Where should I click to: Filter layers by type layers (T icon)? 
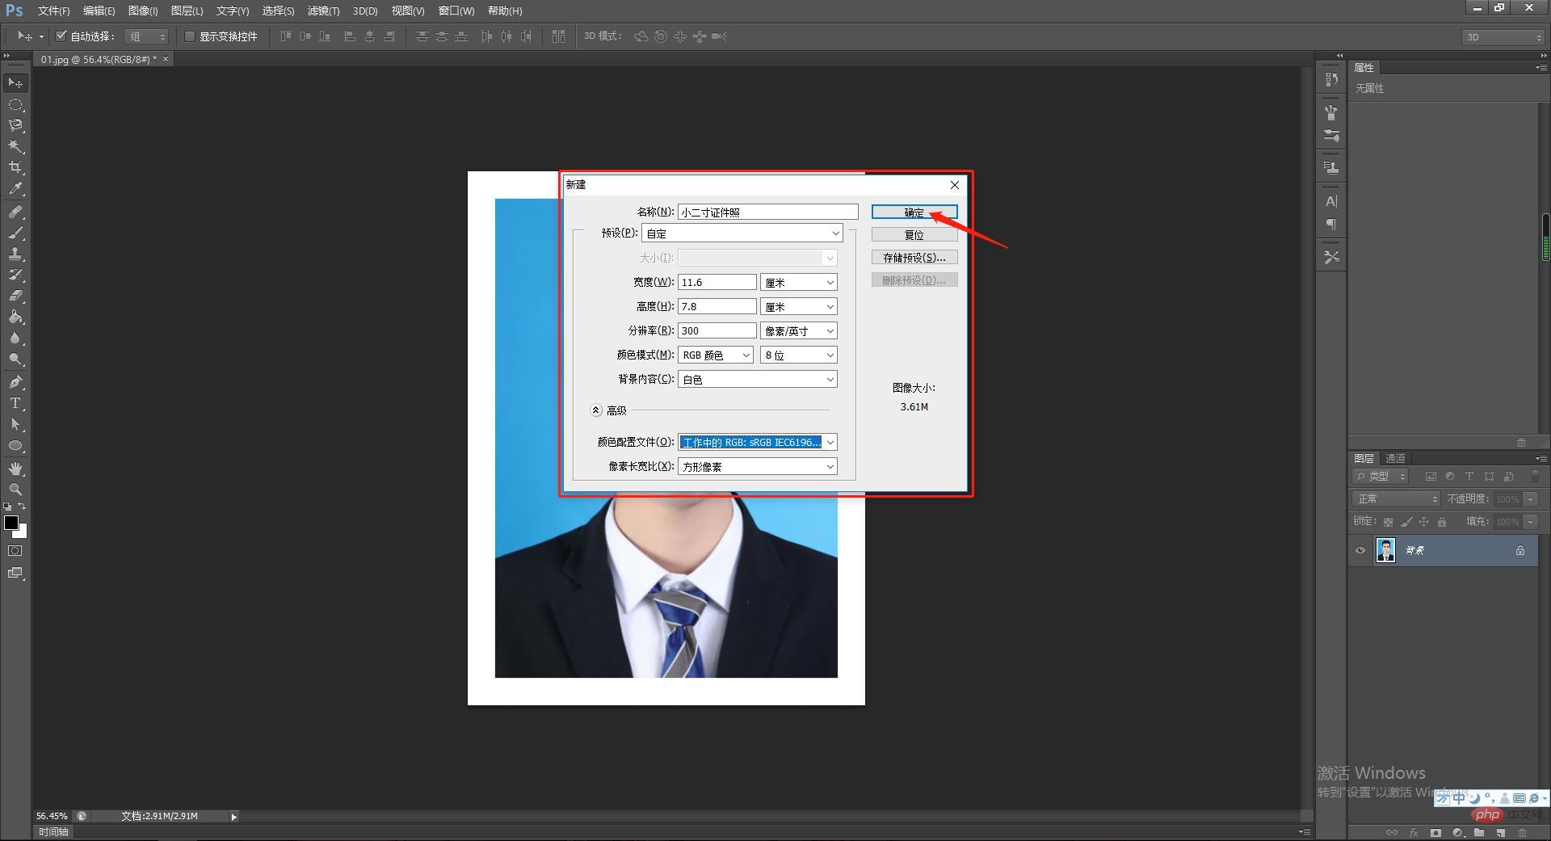[1469, 477]
